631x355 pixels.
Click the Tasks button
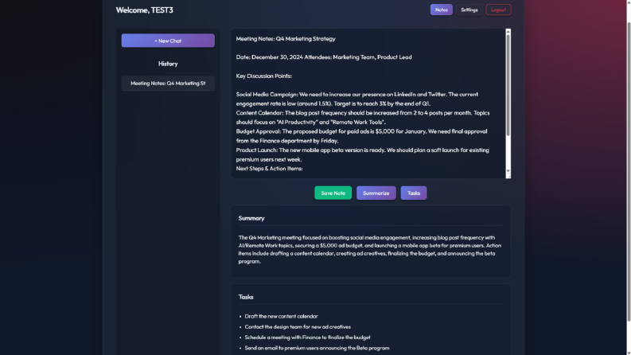tap(413, 193)
